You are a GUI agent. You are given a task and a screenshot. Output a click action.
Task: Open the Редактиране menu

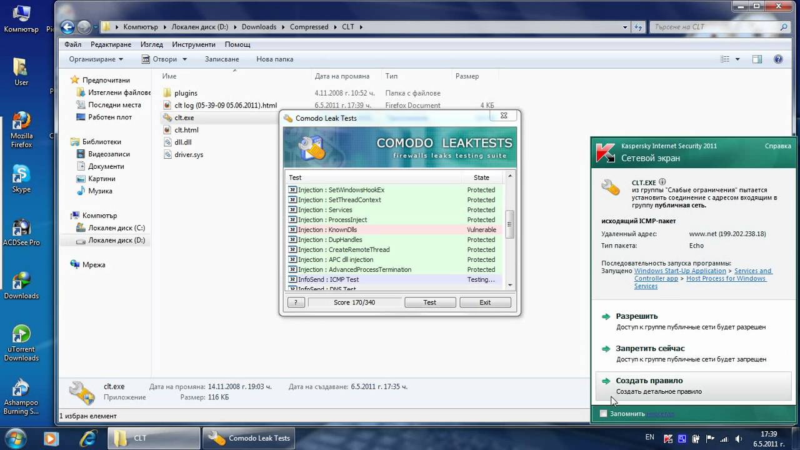pos(111,44)
